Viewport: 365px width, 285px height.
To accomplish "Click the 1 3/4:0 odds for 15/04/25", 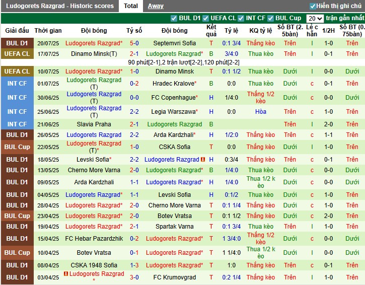I will 231,239.
